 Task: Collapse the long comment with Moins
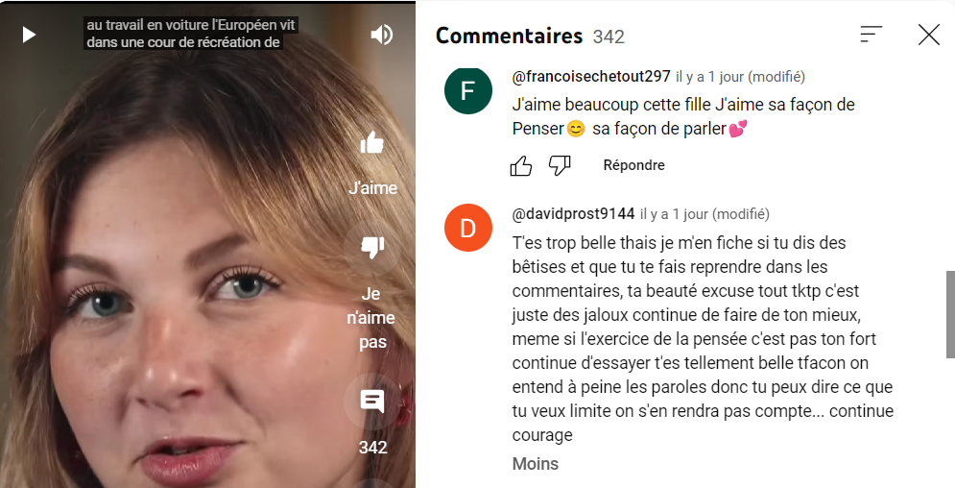click(x=536, y=464)
